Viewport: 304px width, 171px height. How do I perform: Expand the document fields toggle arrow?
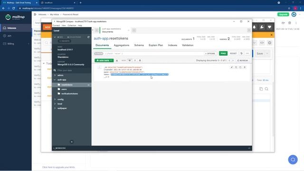click(x=99, y=67)
